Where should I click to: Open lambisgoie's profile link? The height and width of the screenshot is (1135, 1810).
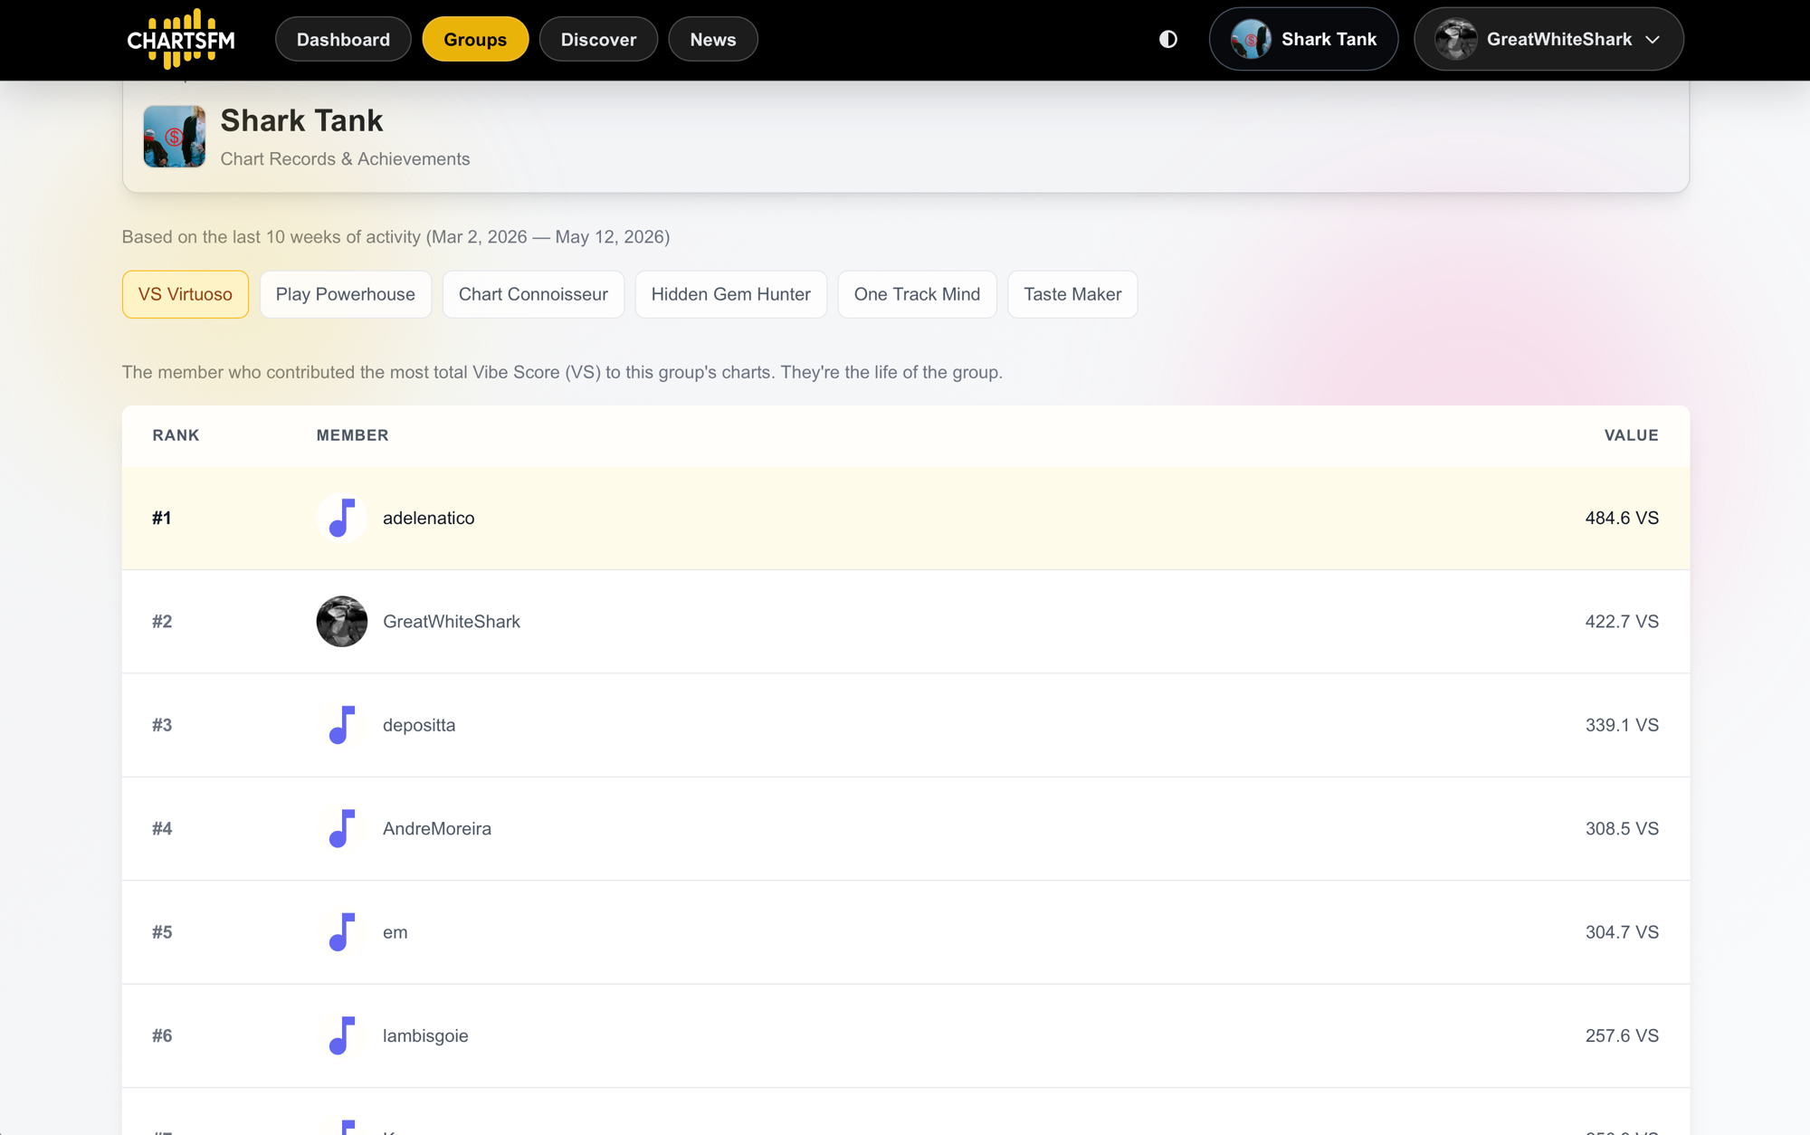[425, 1036]
